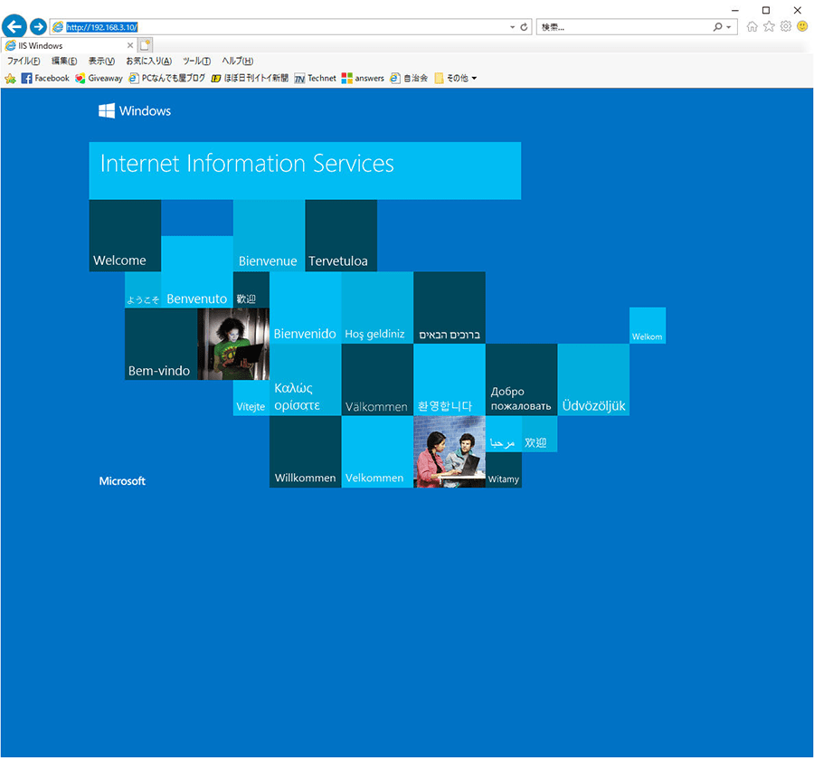Maximize the browser window

click(x=766, y=10)
